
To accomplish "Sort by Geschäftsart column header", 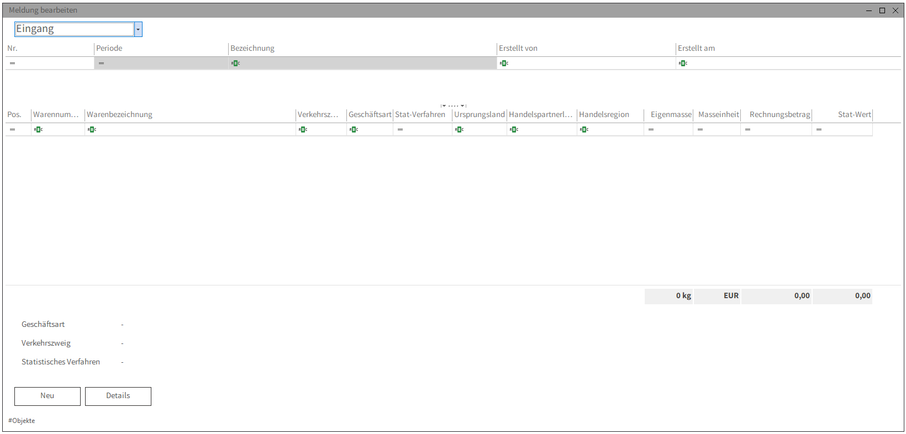I will 370,115.
